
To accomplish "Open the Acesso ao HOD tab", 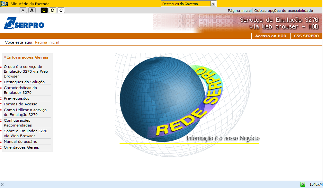I will tap(271, 36).
